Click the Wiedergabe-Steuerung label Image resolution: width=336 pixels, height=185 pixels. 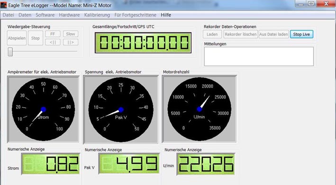tap(29, 27)
